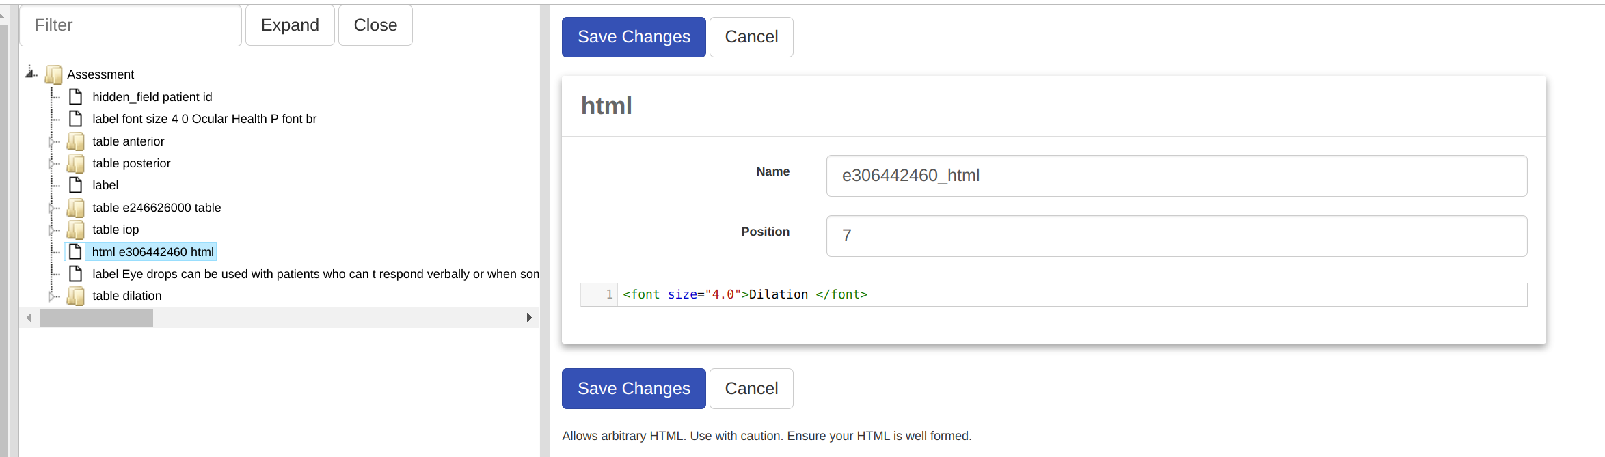Click the hidden_field patient id file icon
1605x457 pixels.
tap(76, 97)
